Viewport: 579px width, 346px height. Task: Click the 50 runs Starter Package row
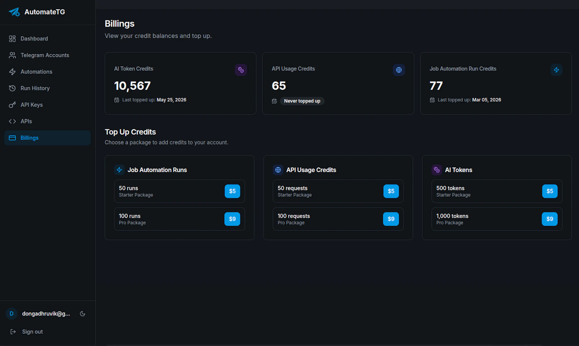179,191
